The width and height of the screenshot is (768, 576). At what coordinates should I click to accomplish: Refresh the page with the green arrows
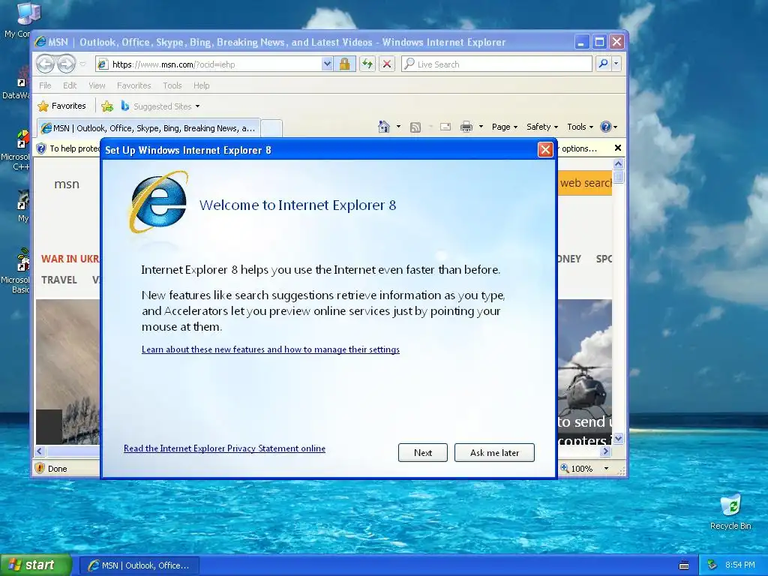tap(367, 64)
